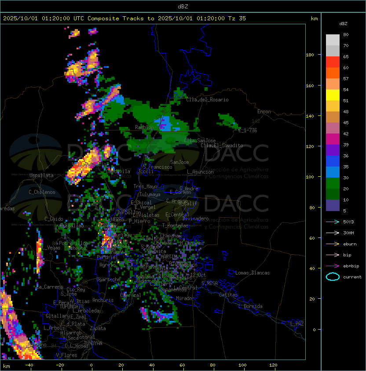Click the 'Rambion' place label

click(x=144, y=127)
